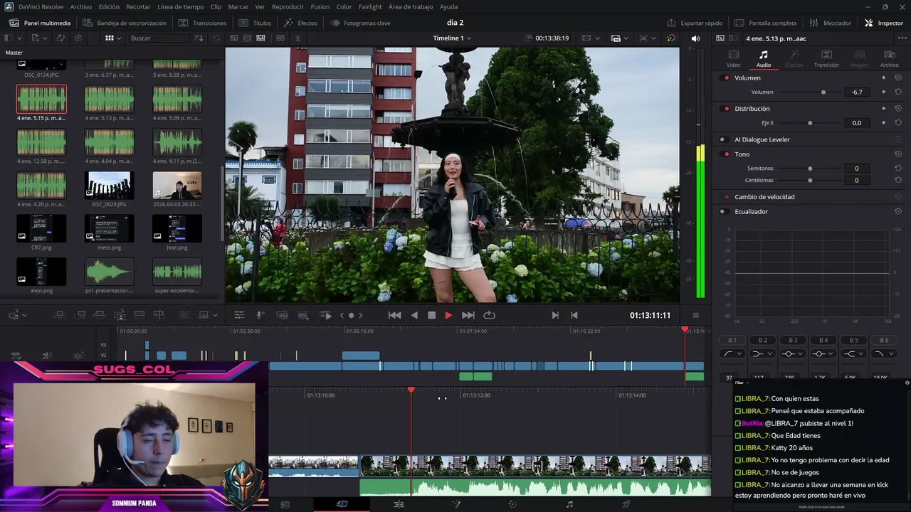
Task: Click the Play Reverse button
Action: click(414, 315)
